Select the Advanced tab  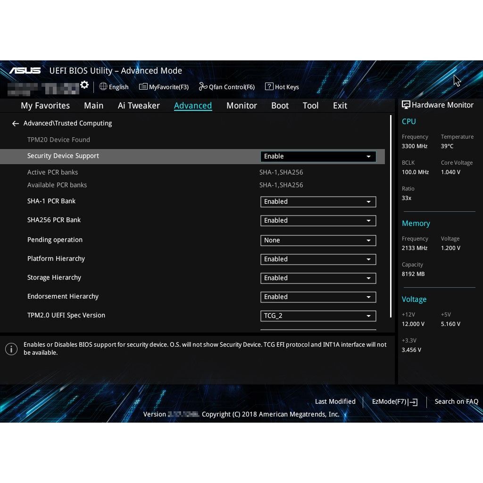point(193,106)
